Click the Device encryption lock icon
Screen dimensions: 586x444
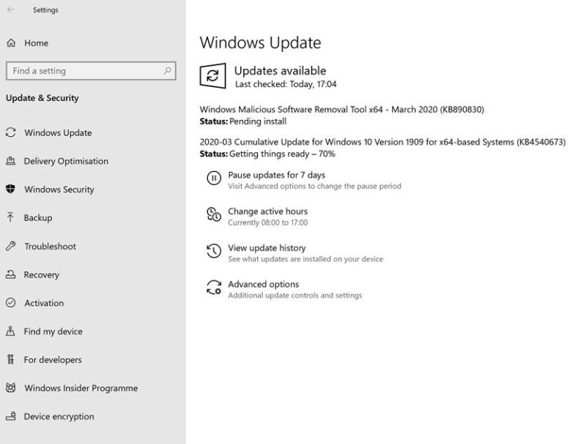point(11,416)
